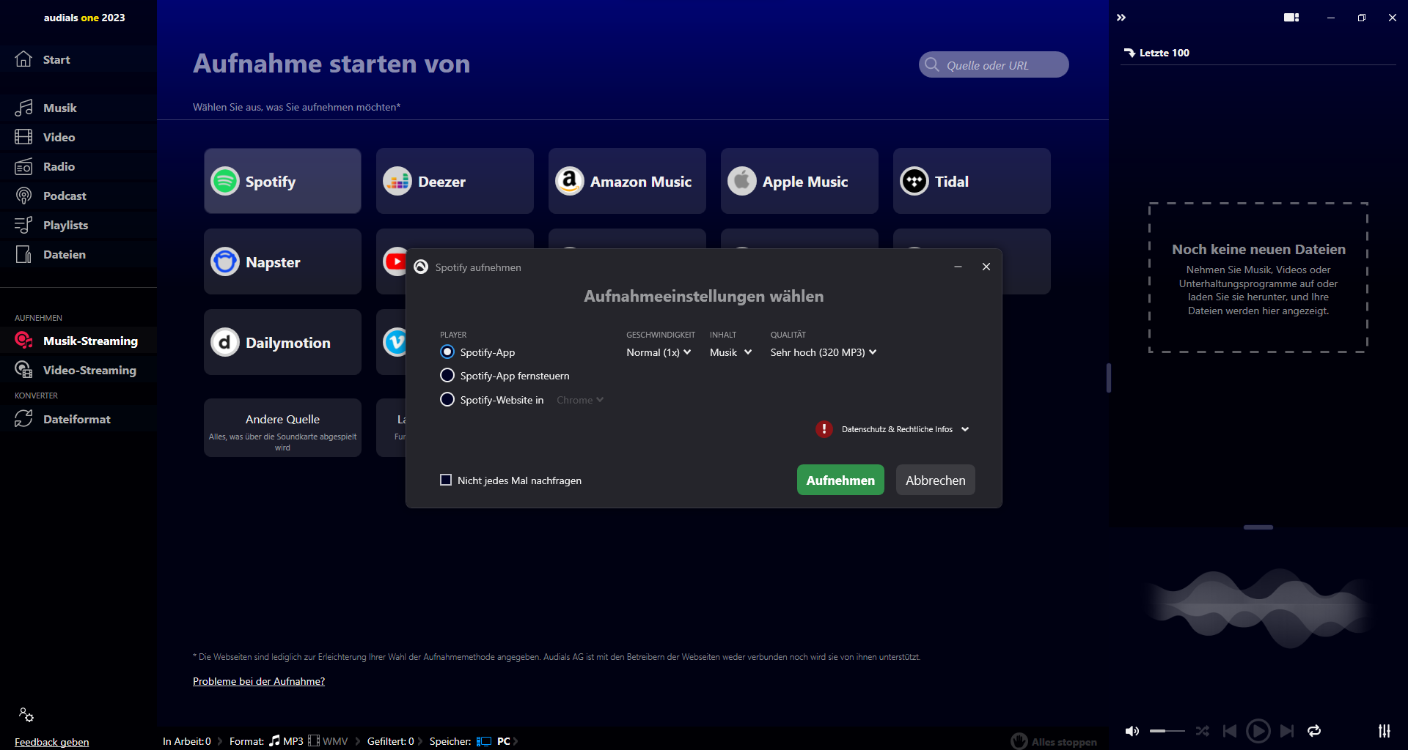Open the Dateien icon in sidebar

(x=23, y=254)
